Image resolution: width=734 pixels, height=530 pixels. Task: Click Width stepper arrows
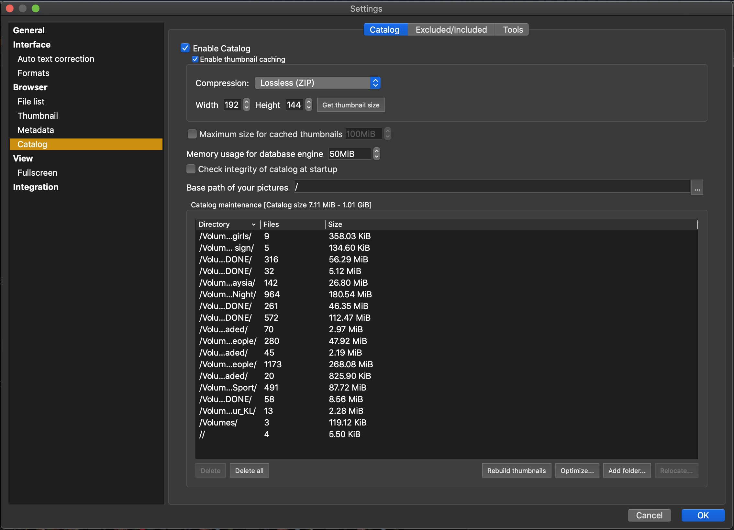pos(247,105)
